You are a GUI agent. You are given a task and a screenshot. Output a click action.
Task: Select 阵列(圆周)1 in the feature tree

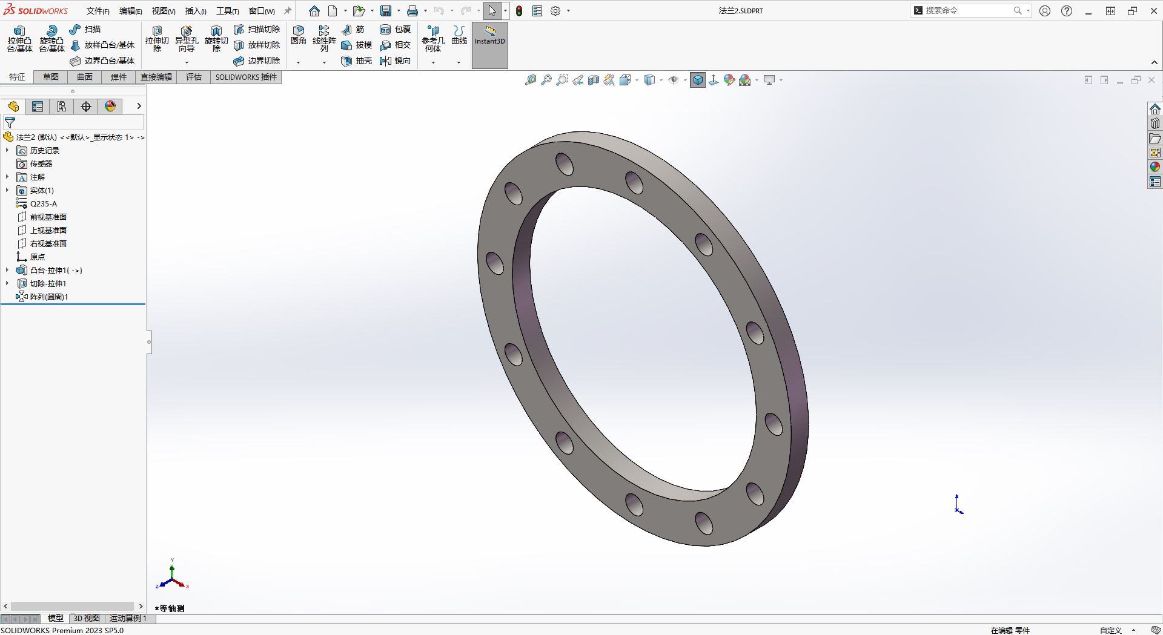point(42,297)
